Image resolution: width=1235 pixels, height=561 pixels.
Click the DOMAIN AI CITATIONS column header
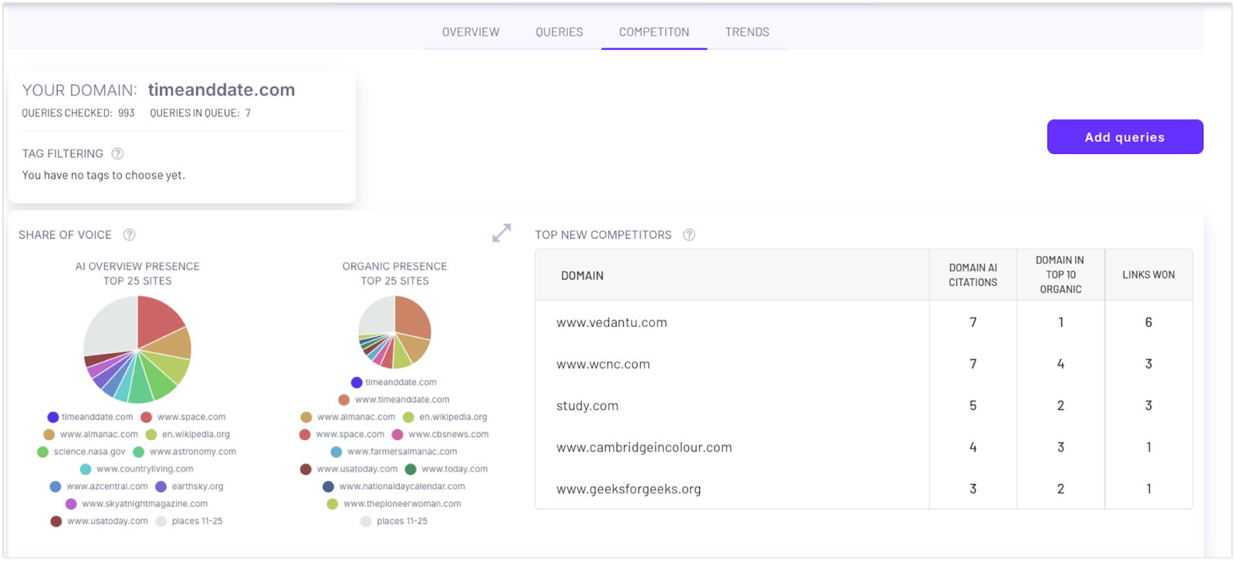[x=973, y=275]
